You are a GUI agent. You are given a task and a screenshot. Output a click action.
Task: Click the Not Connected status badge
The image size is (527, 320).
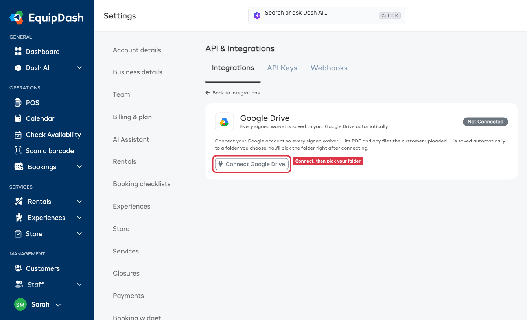tap(485, 122)
